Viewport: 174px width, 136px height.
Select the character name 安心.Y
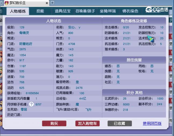pyautogui.click(x=74, y=27)
